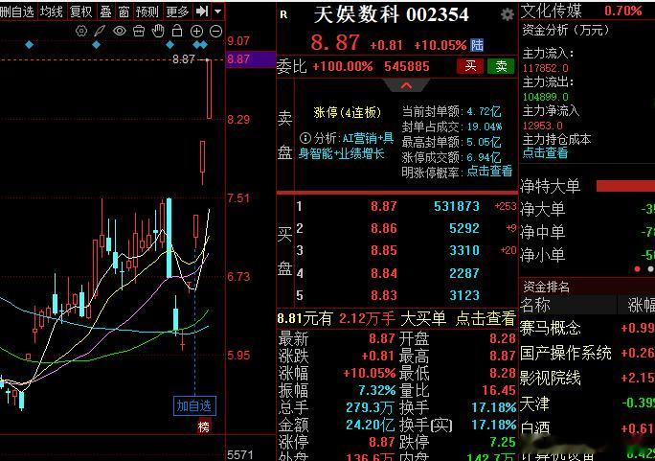Click 天娱数科 002354 stock title

point(391,15)
